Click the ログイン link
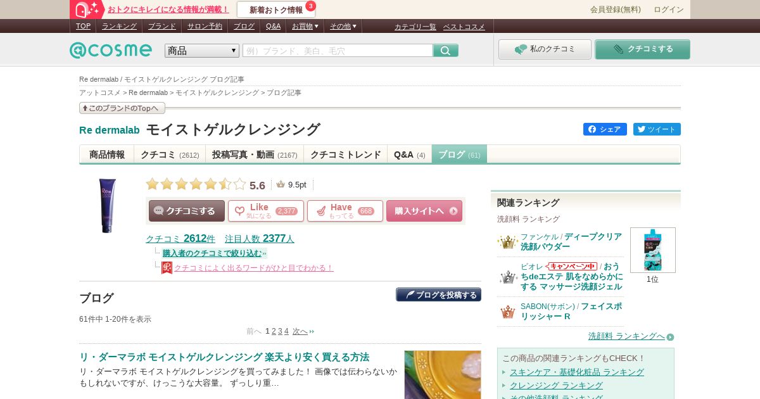760x399 pixels. click(669, 9)
